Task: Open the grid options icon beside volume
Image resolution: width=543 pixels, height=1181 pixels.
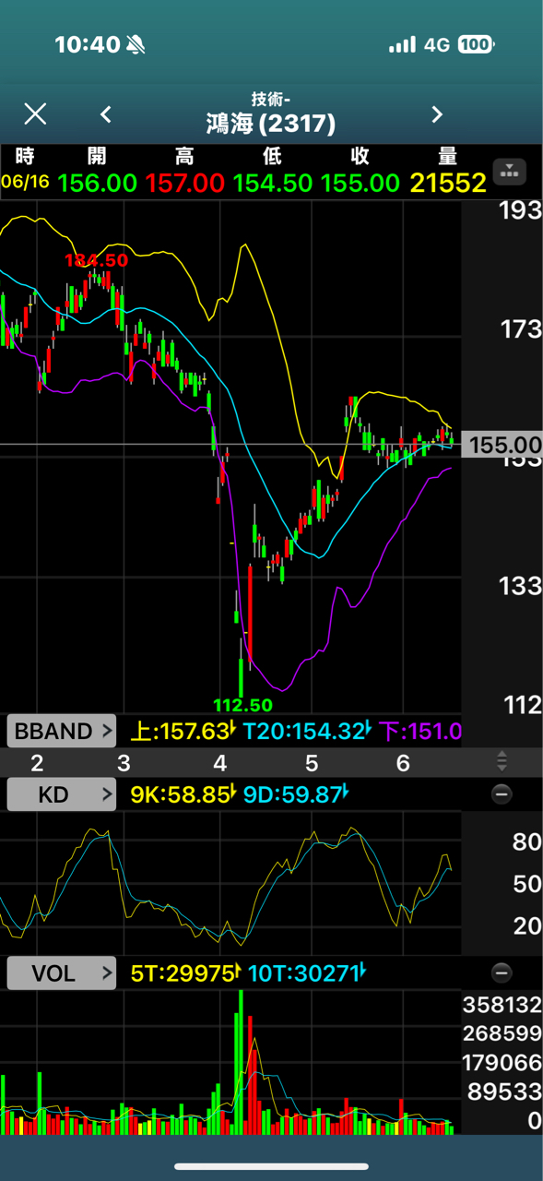Action: (510, 171)
